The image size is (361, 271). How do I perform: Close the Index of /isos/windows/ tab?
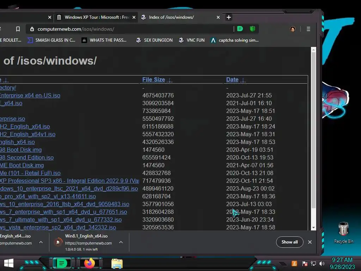[218, 17]
